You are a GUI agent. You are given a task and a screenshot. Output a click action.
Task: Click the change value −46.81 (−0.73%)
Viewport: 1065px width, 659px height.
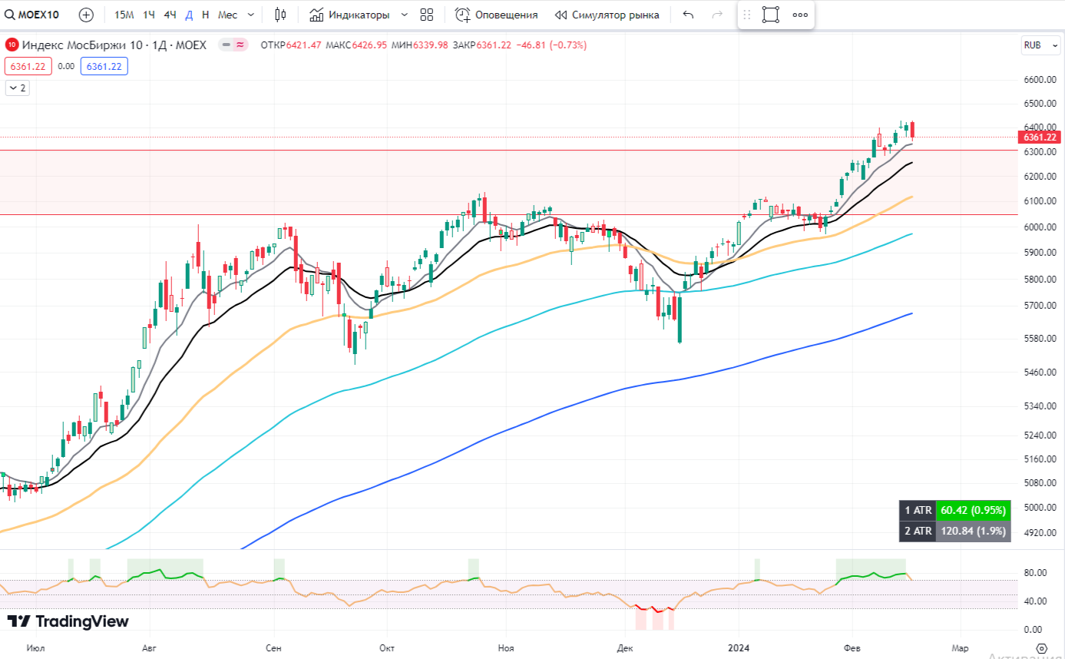coord(550,45)
